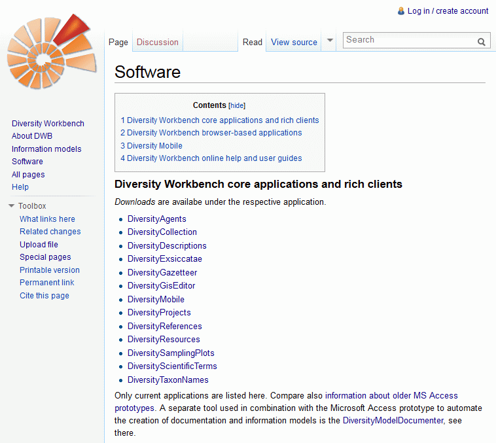Screen dimensions: 496x443
Task: Open Cite this page
Action: [44, 296]
